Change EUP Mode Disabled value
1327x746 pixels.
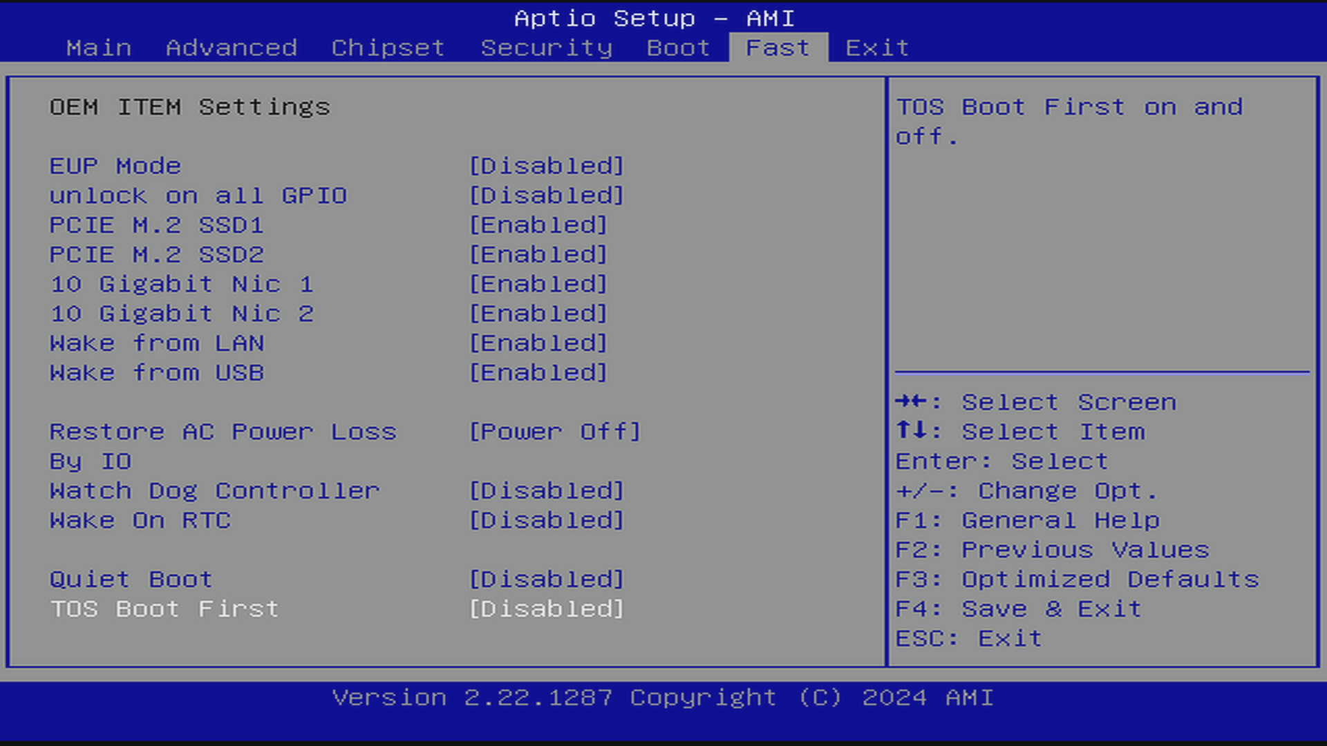[547, 166]
